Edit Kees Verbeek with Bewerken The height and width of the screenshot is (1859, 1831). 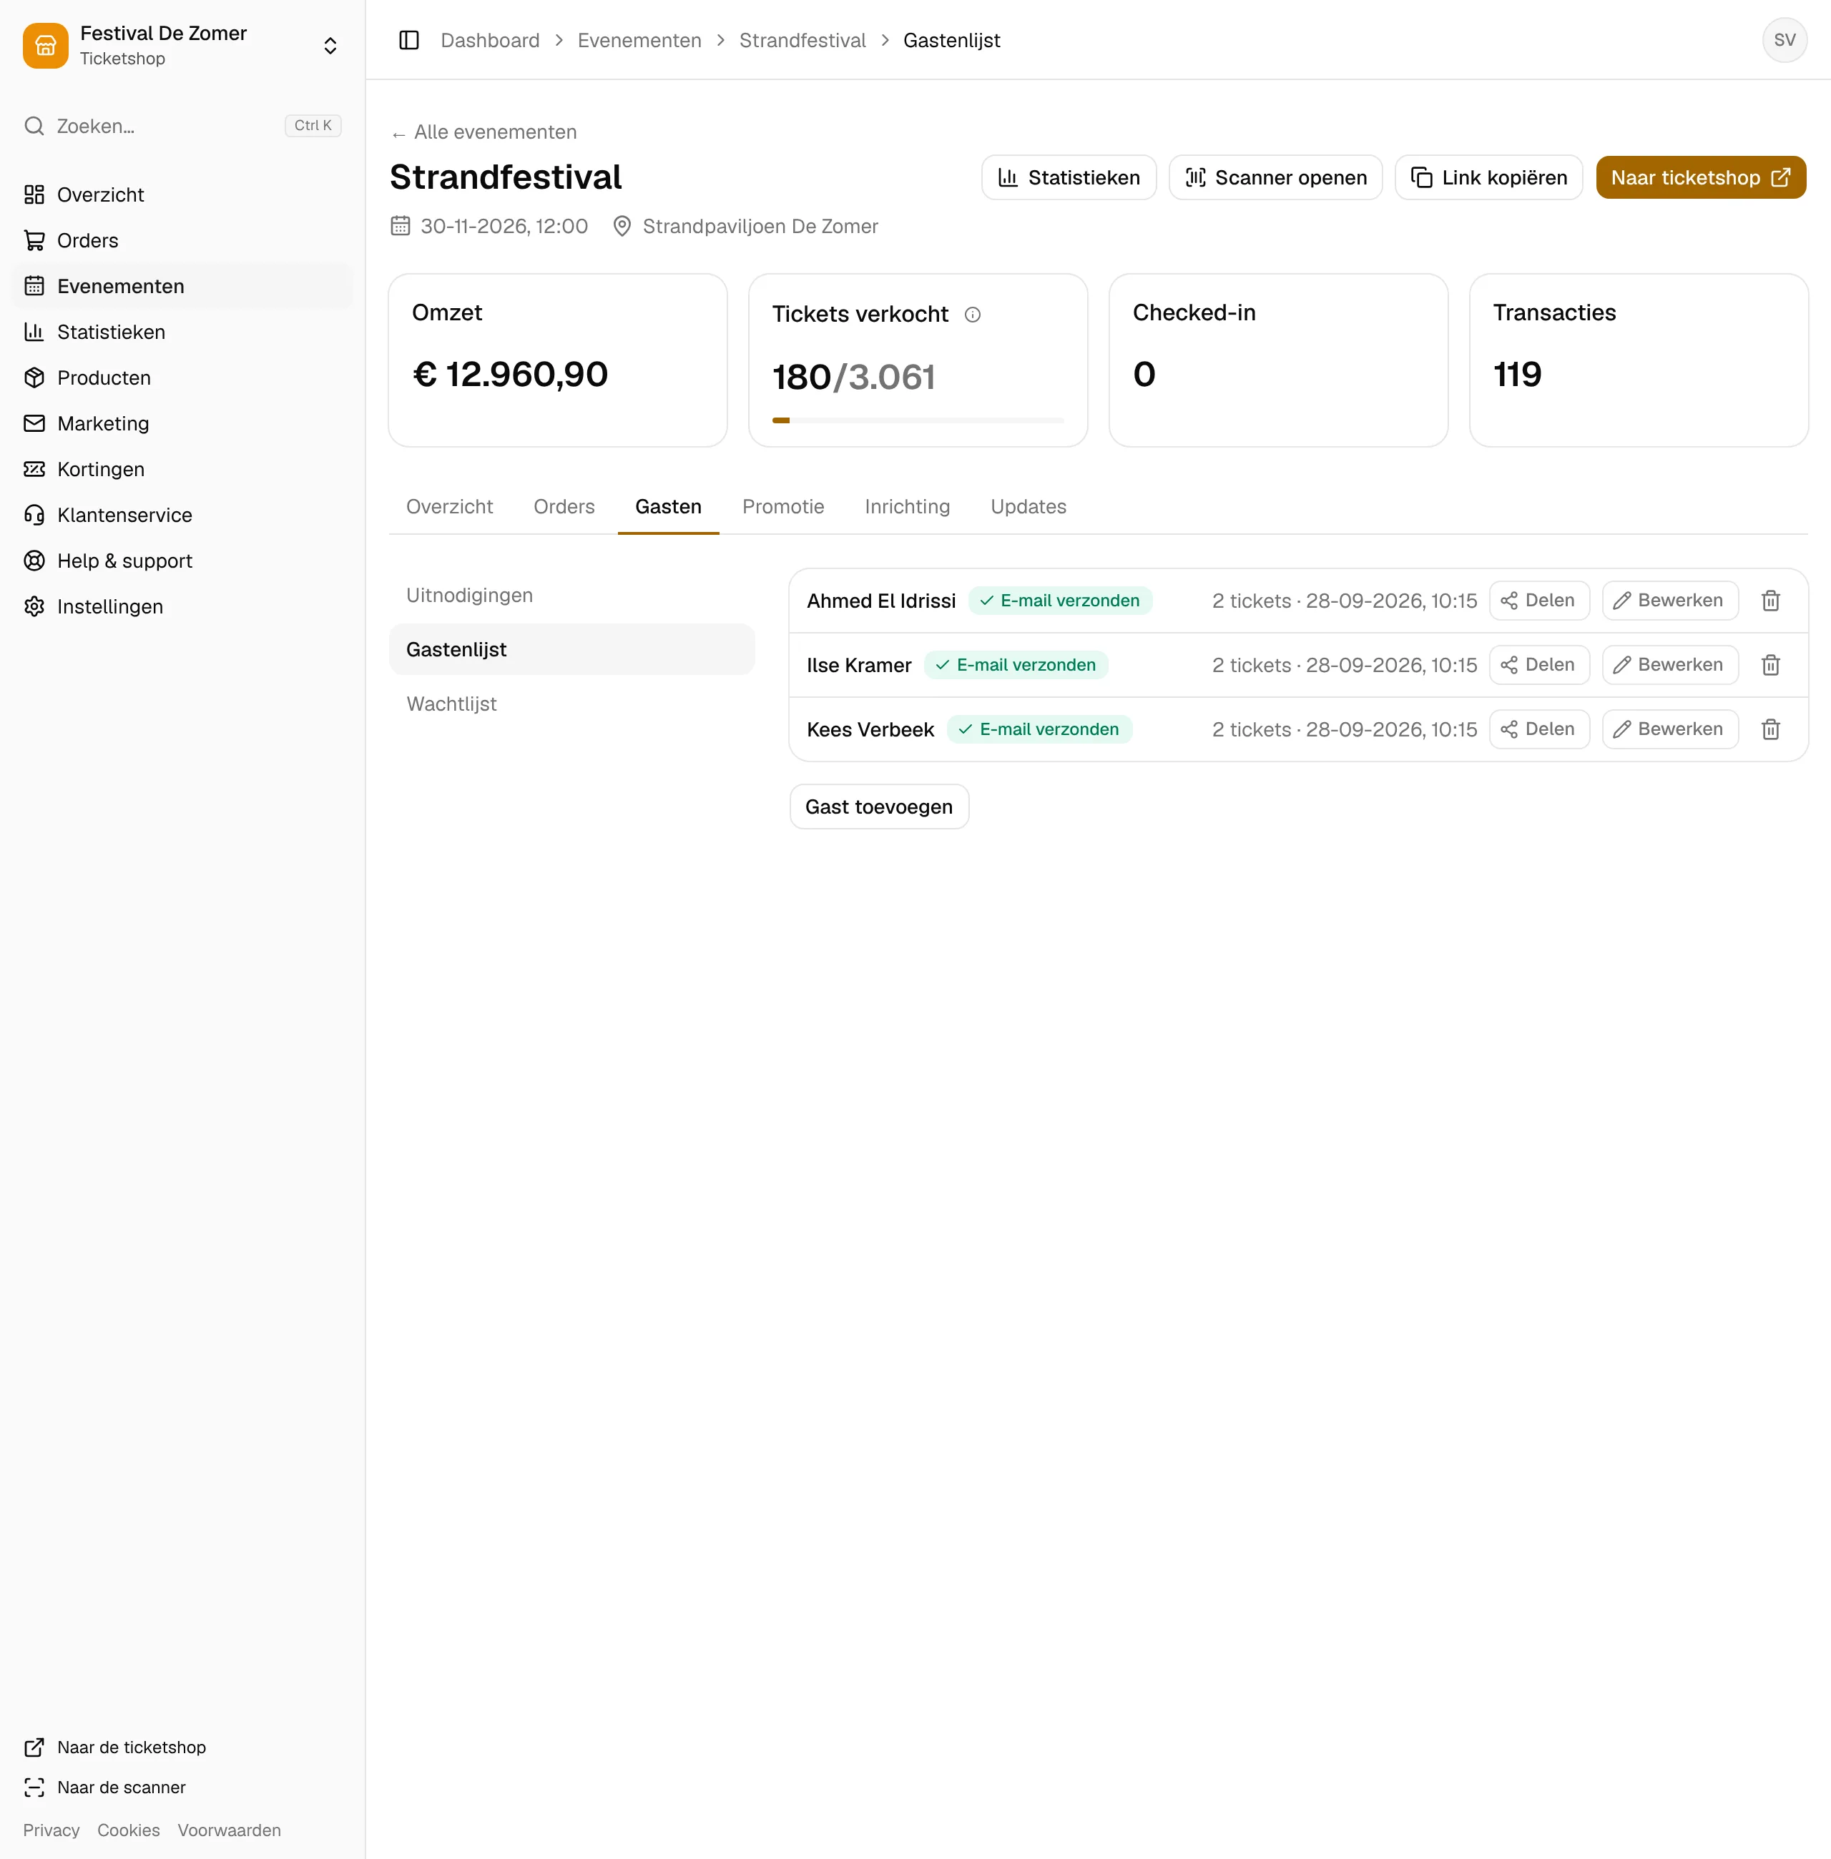coord(1669,729)
